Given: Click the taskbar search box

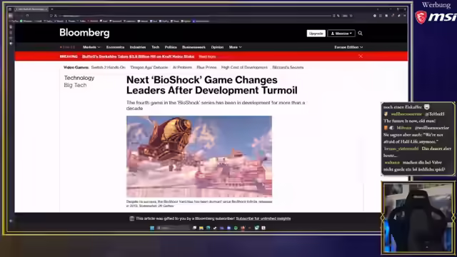Looking at the screenshot, I should coord(173,228).
